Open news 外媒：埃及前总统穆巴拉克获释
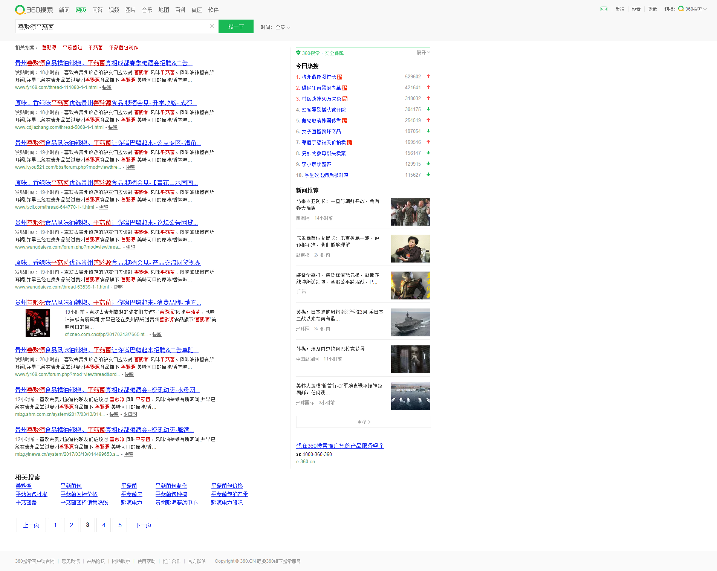The image size is (717, 571). coord(330,349)
